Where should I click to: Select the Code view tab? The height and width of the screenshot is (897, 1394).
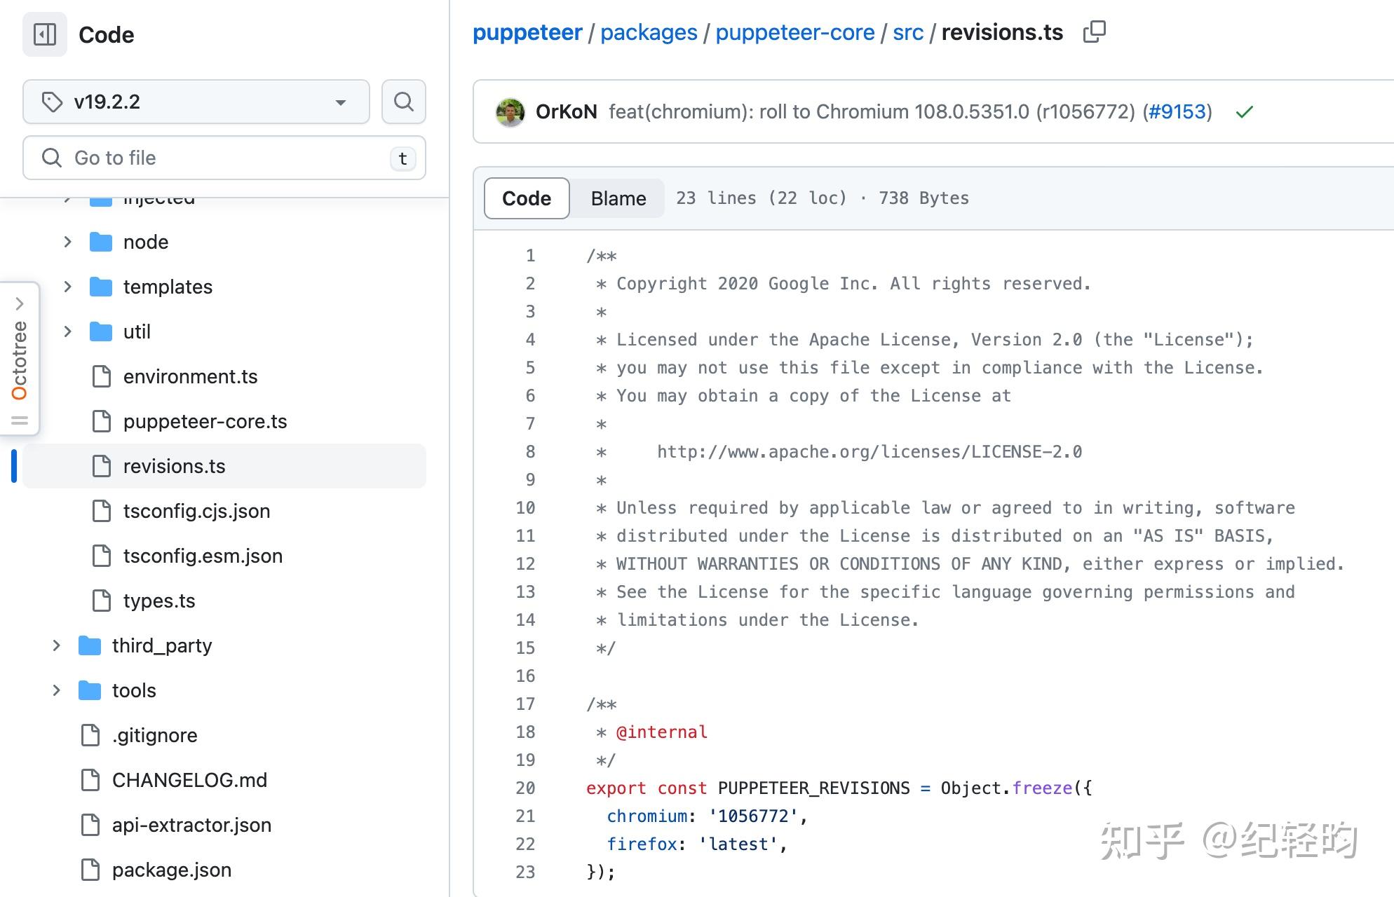527,198
